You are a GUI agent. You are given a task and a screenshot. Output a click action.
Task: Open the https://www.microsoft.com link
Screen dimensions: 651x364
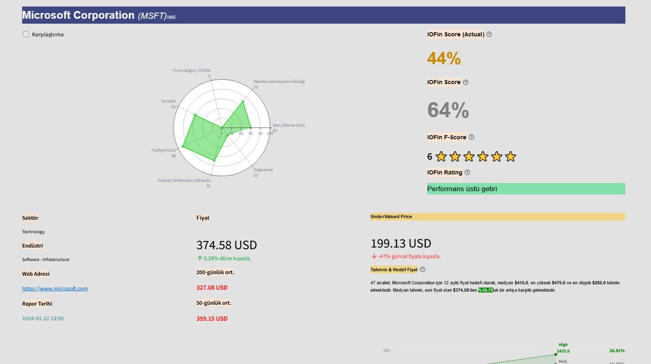pos(55,289)
